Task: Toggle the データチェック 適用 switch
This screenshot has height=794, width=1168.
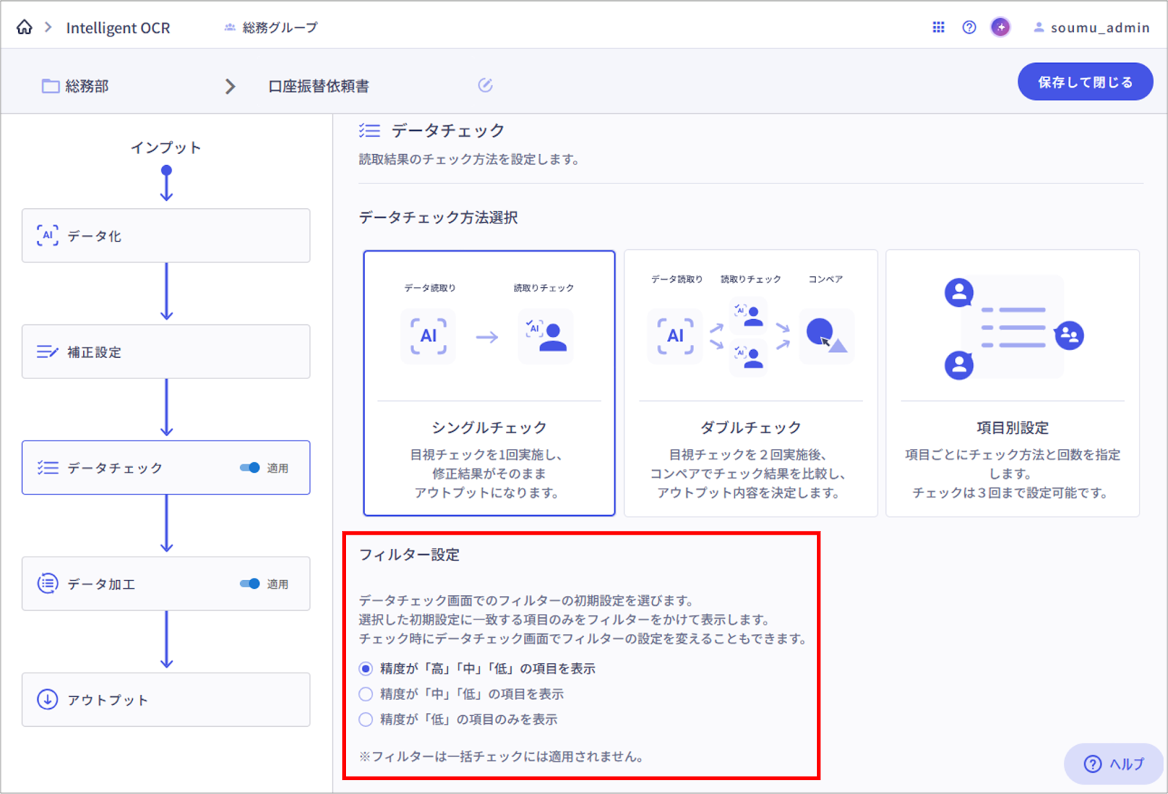Action: coord(250,467)
